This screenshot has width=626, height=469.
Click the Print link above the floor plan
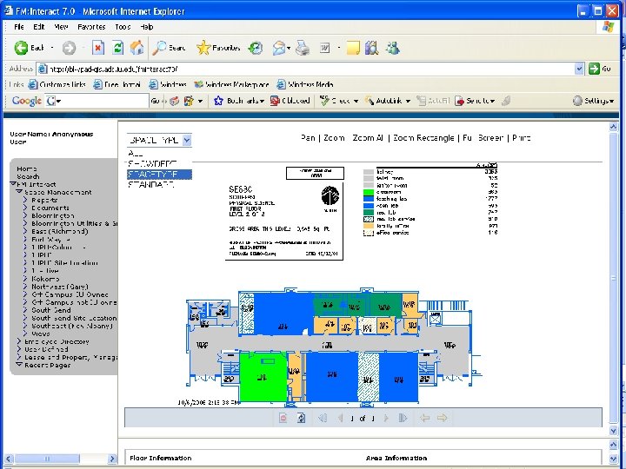coord(521,138)
